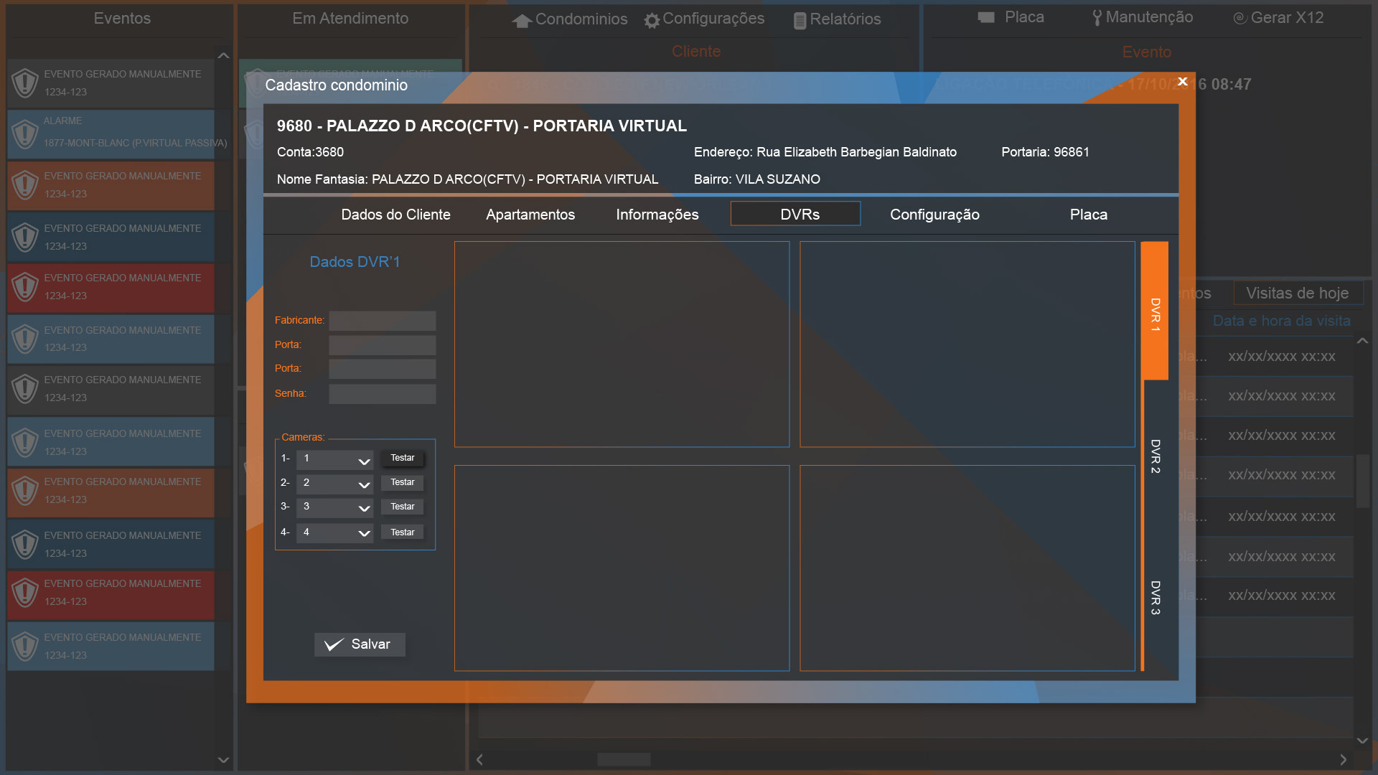Click the Fabricante input field
This screenshot has height=775, width=1378.
382,321
